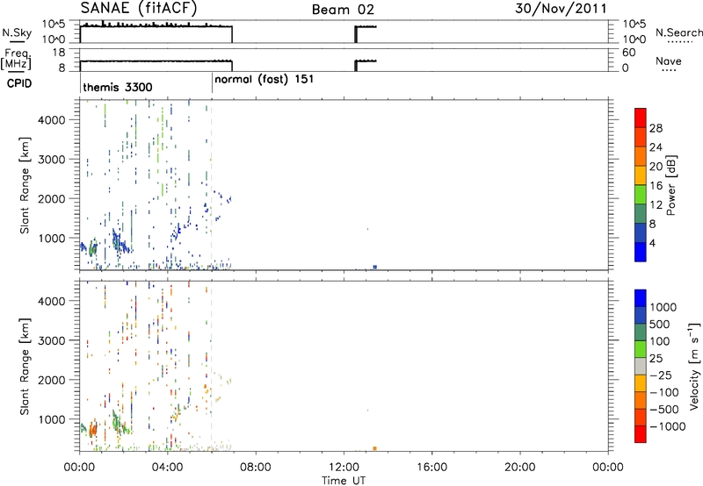This screenshot has width=703, height=486.
Task: Click the N.Sky axis label
Action: [17, 32]
